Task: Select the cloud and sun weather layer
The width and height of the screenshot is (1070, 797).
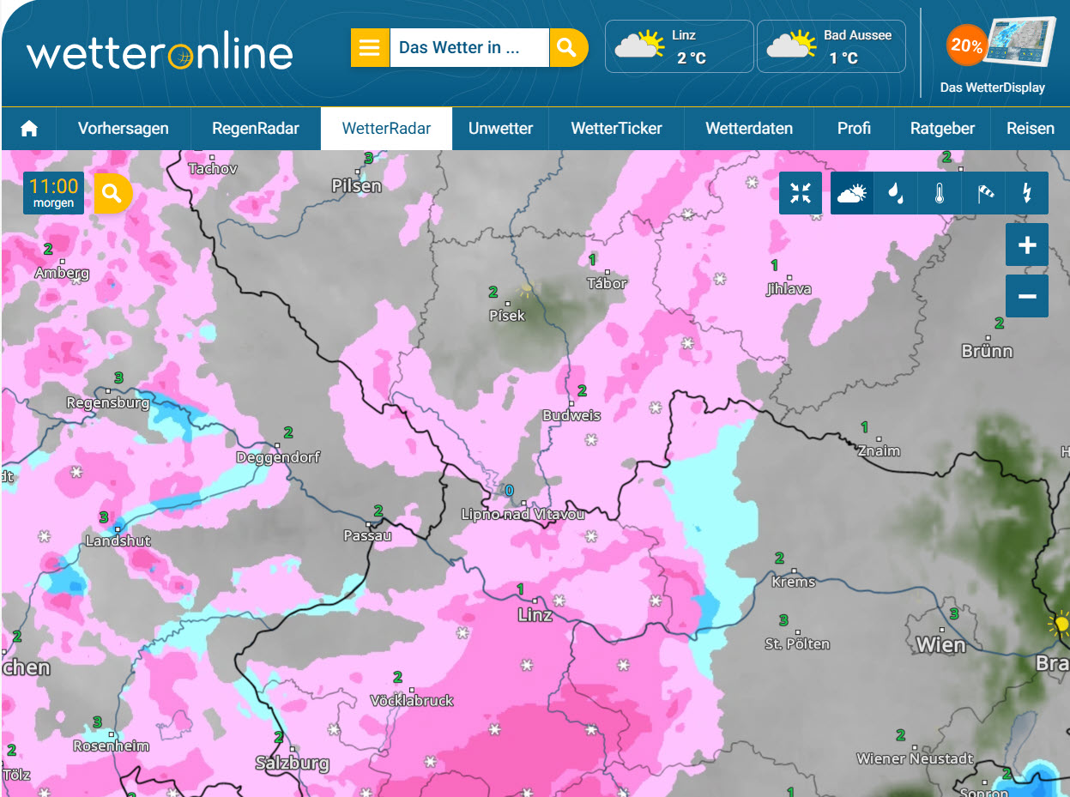Action: point(852,194)
